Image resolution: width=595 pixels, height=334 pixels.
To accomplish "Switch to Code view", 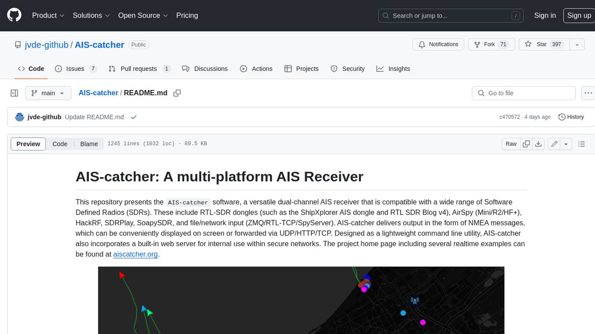I will pyautogui.click(x=60, y=144).
